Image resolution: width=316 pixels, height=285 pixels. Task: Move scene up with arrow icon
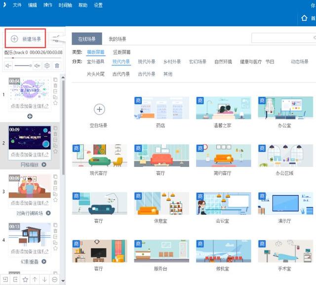tap(35, 279)
